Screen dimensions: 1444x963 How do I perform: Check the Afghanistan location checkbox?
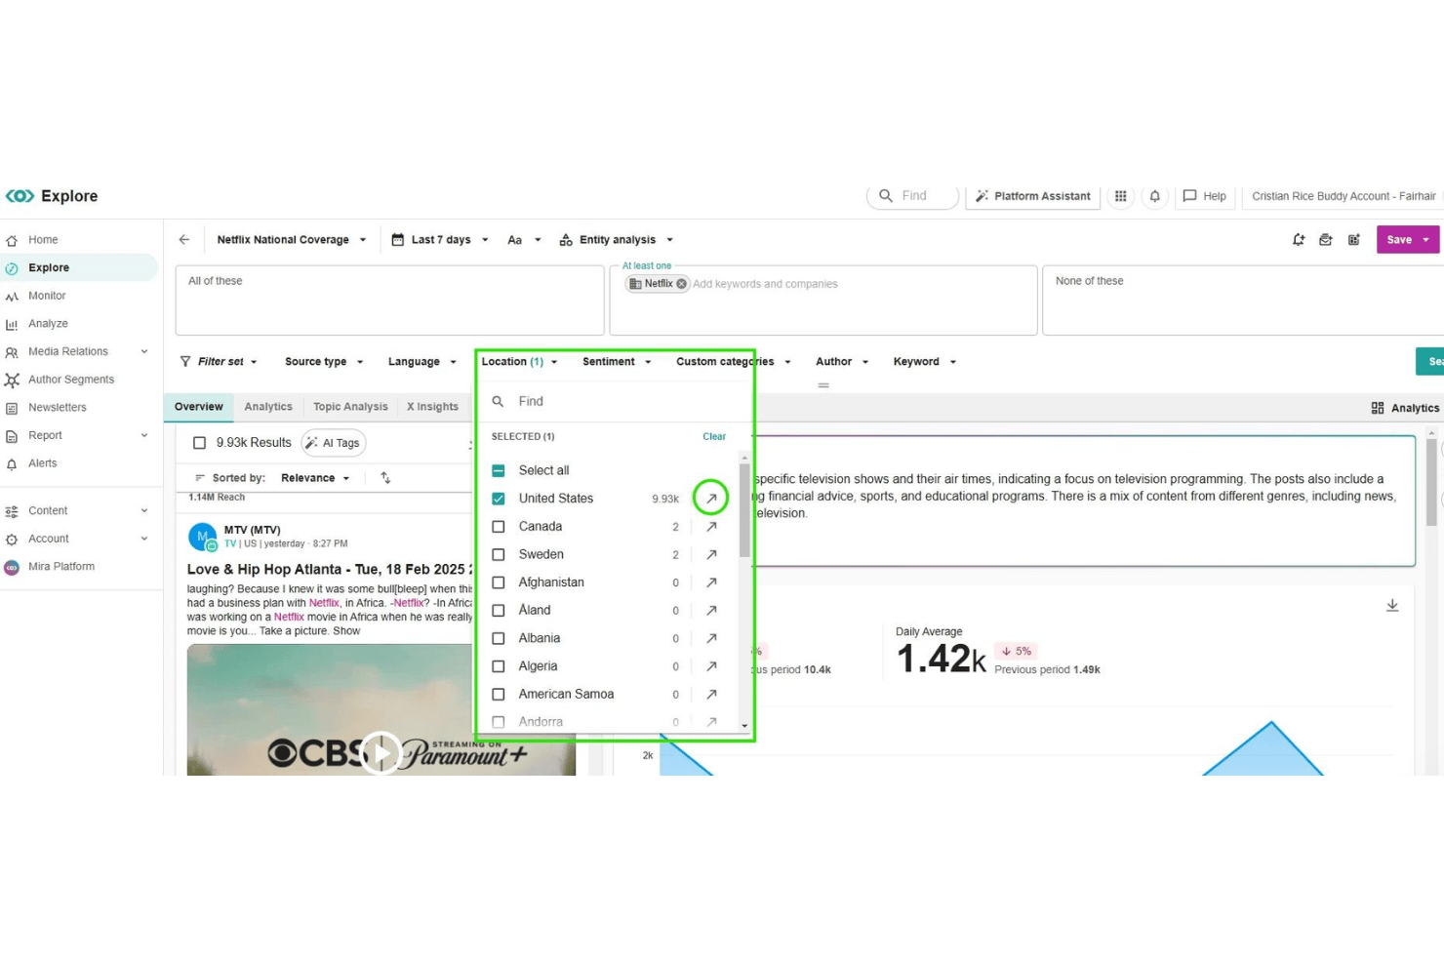coord(499,582)
